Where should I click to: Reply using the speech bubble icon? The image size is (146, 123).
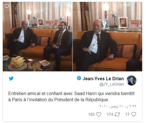coord(134,114)
